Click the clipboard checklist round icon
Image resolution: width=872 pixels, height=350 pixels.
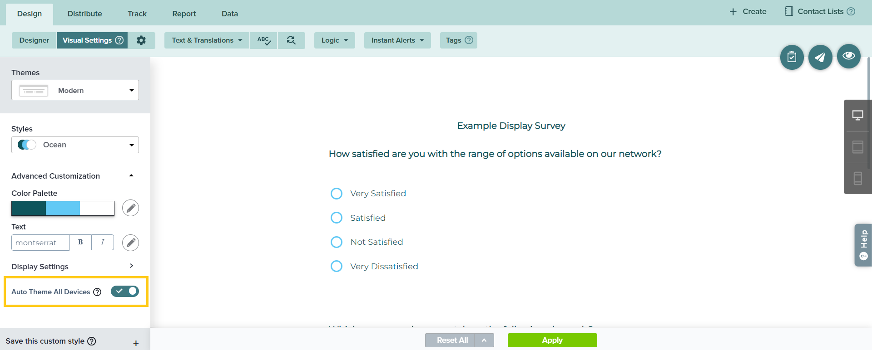point(792,57)
